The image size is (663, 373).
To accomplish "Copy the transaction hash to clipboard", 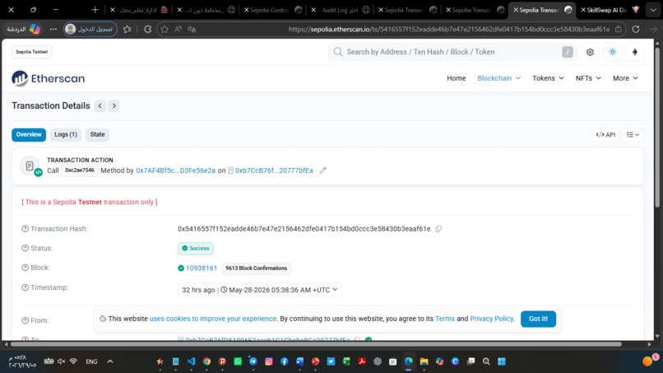I will (x=438, y=229).
